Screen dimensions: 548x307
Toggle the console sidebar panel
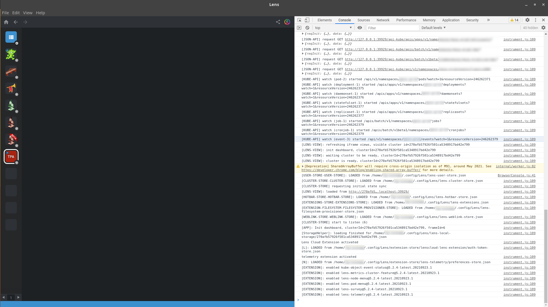[299, 28]
